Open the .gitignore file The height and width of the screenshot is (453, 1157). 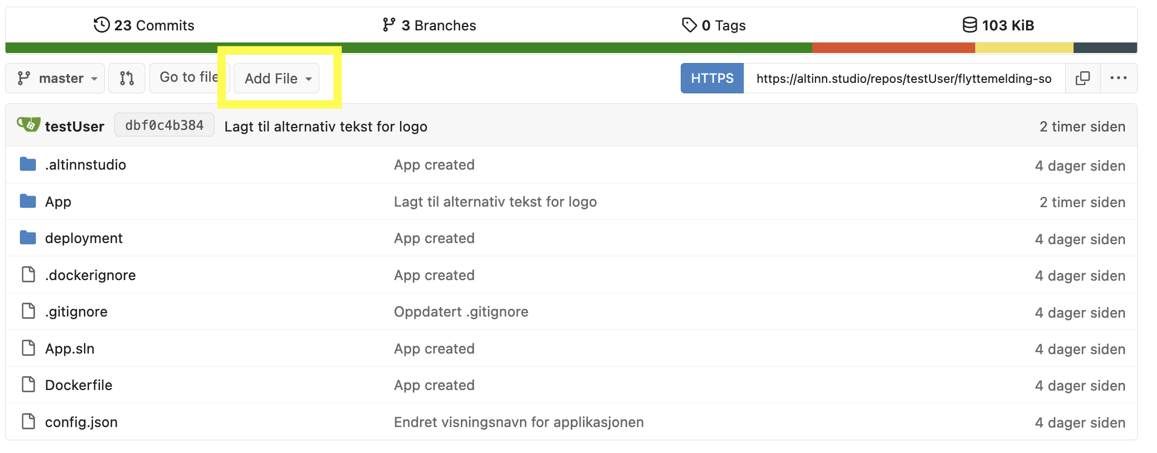click(x=76, y=312)
